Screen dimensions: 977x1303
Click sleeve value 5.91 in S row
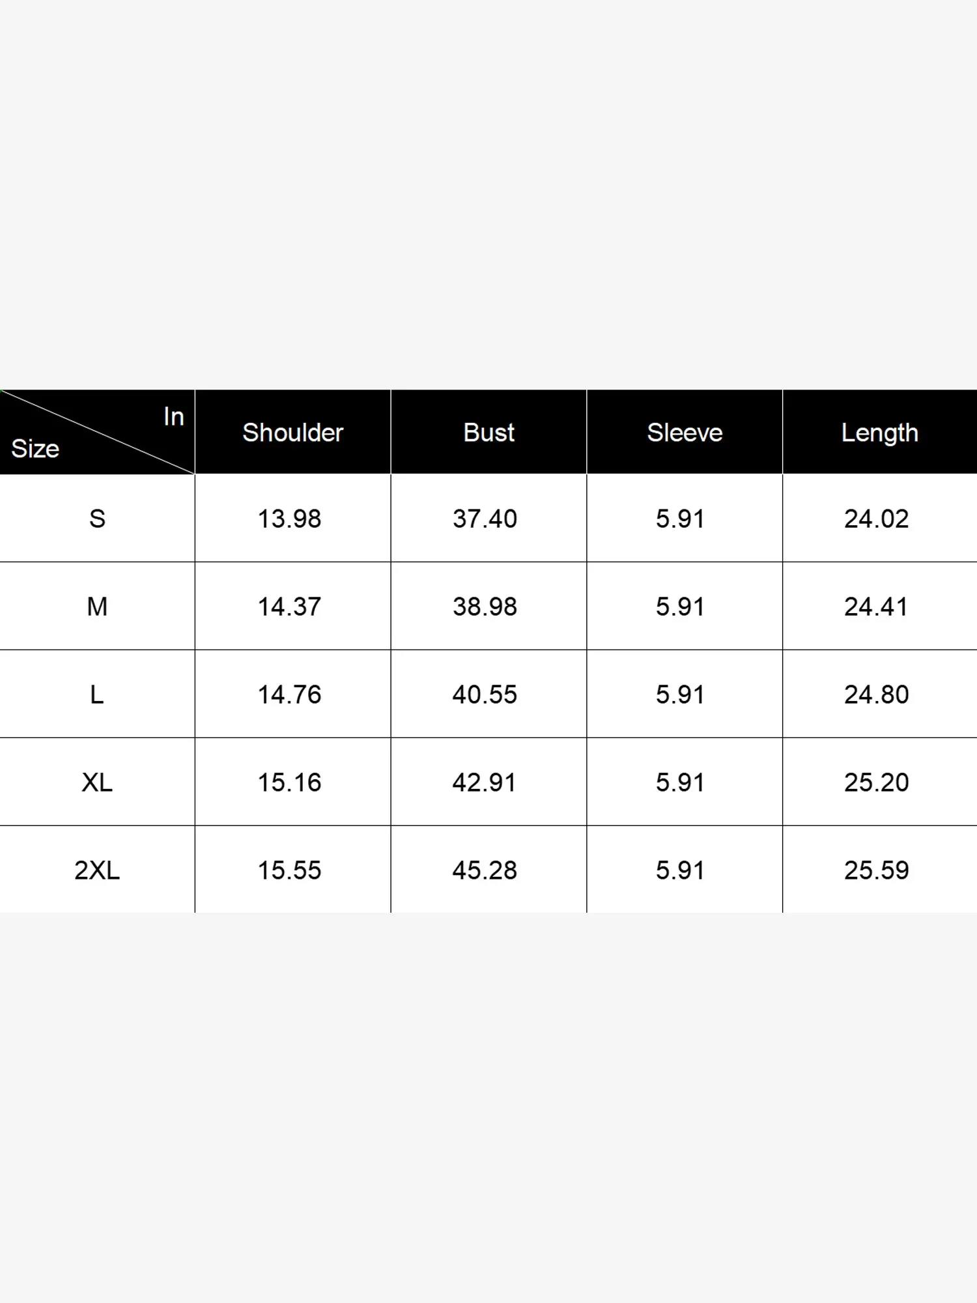(x=680, y=519)
